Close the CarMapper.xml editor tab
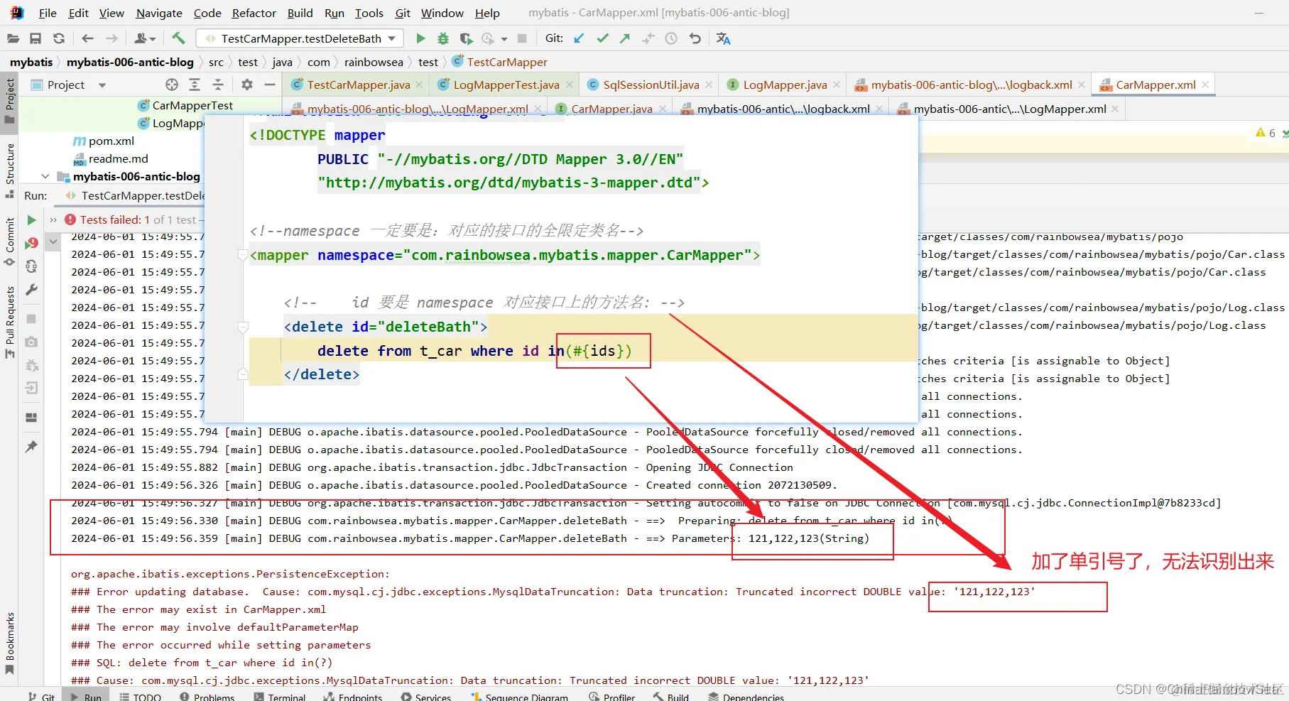 click(1205, 85)
